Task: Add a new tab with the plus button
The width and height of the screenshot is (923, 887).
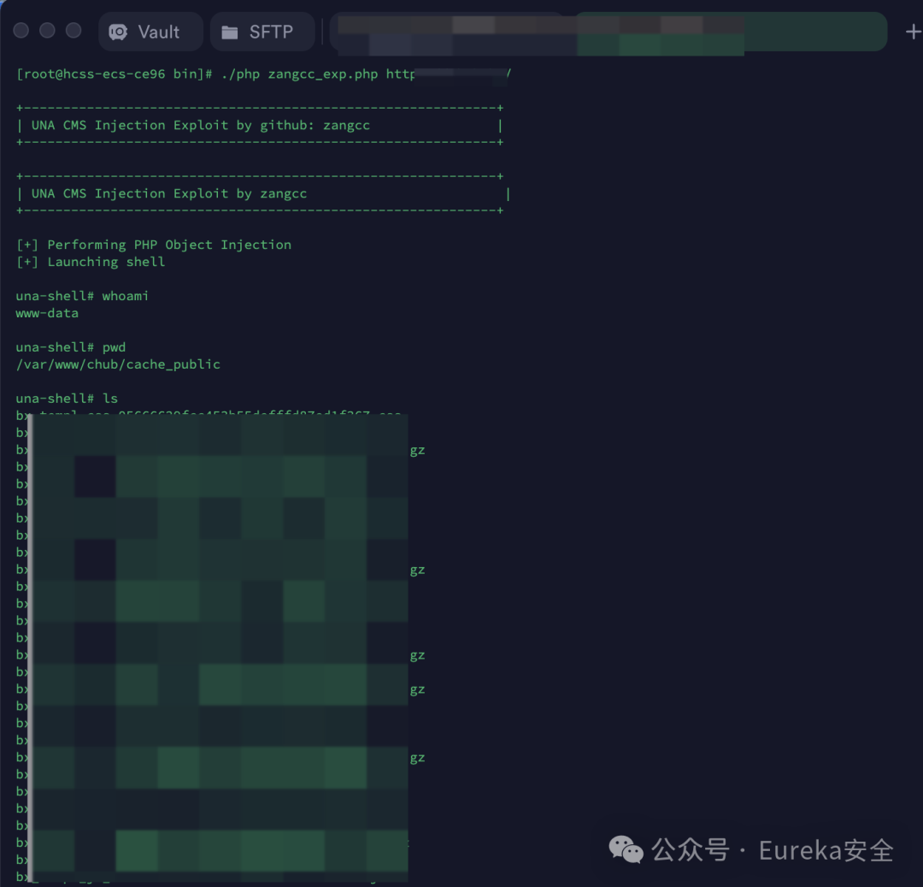Action: (x=913, y=32)
